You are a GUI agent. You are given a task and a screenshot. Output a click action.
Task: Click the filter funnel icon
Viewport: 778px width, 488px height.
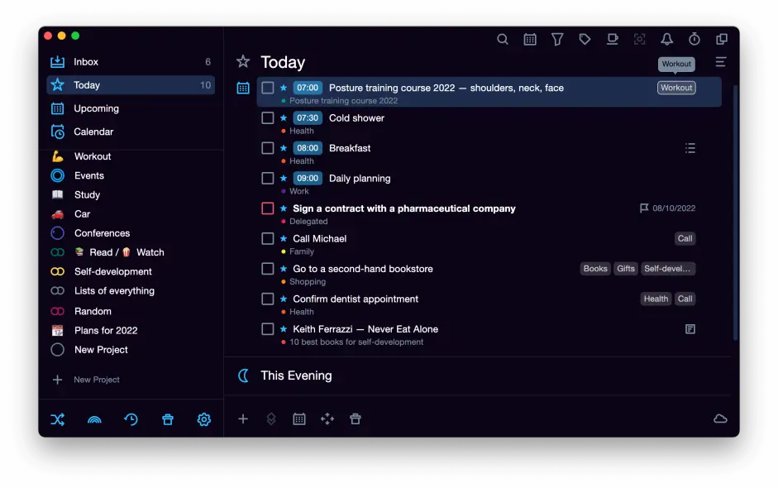tap(557, 39)
